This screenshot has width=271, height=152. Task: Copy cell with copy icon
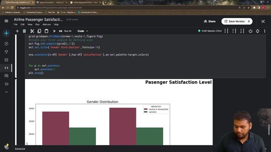[x=39, y=31]
